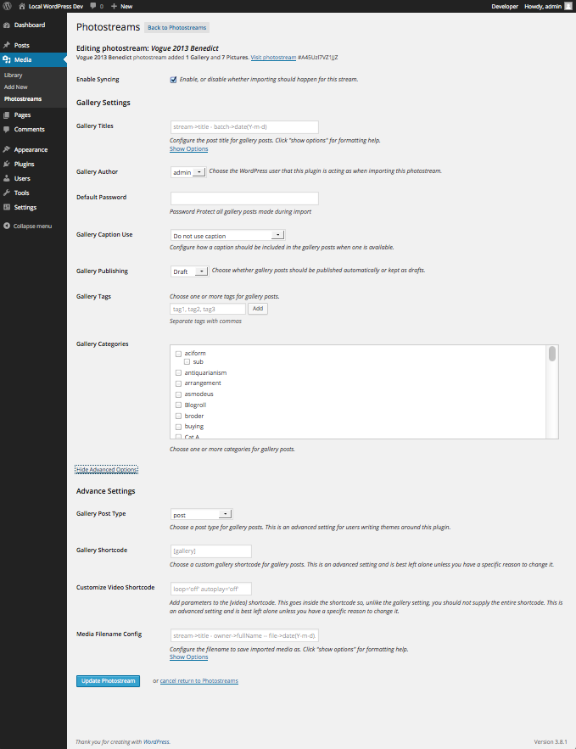Click the Back to Photostreams button
This screenshot has width=576, height=749.
(x=176, y=28)
